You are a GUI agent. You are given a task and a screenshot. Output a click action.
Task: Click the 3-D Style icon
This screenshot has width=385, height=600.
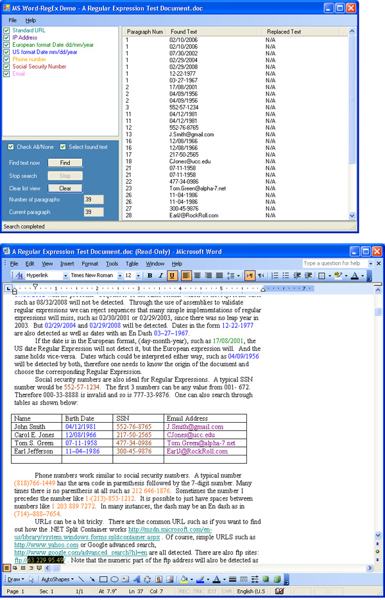click(277, 579)
